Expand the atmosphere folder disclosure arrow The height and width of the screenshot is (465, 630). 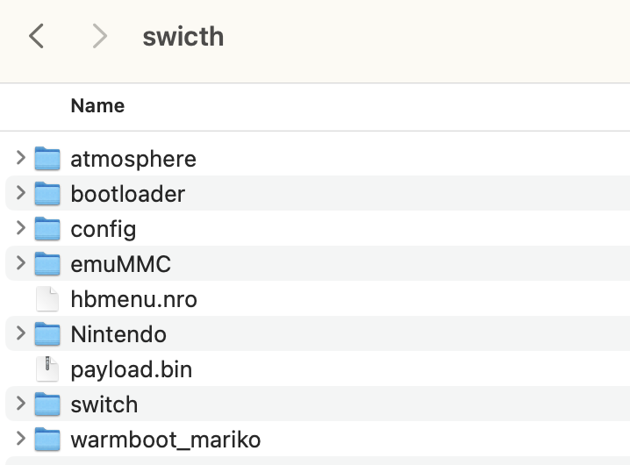21,158
